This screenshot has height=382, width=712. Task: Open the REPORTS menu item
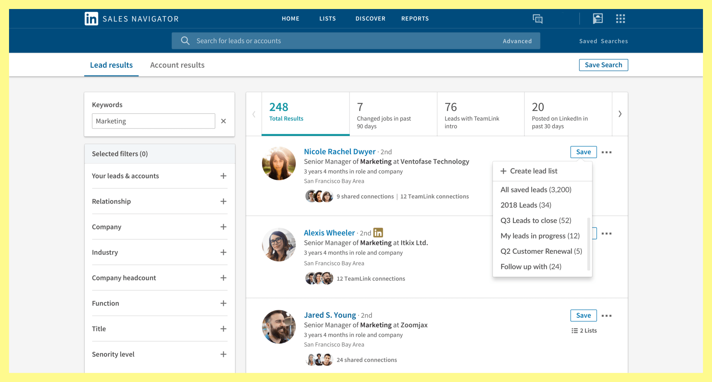pyautogui.click(x=415, y=18)
